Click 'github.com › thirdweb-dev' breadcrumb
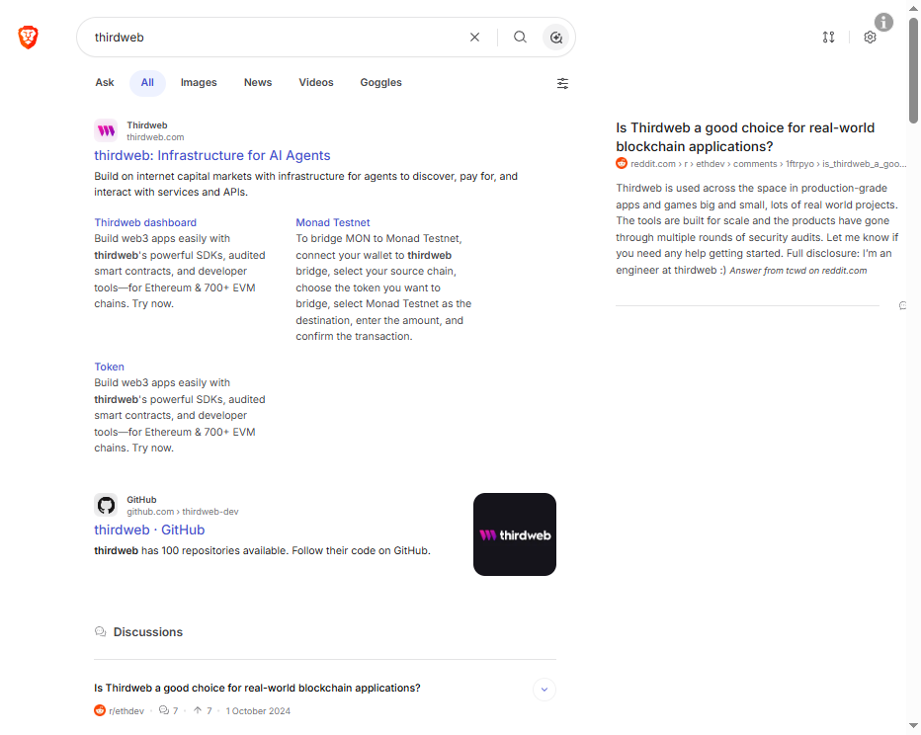 pos(183,512)
